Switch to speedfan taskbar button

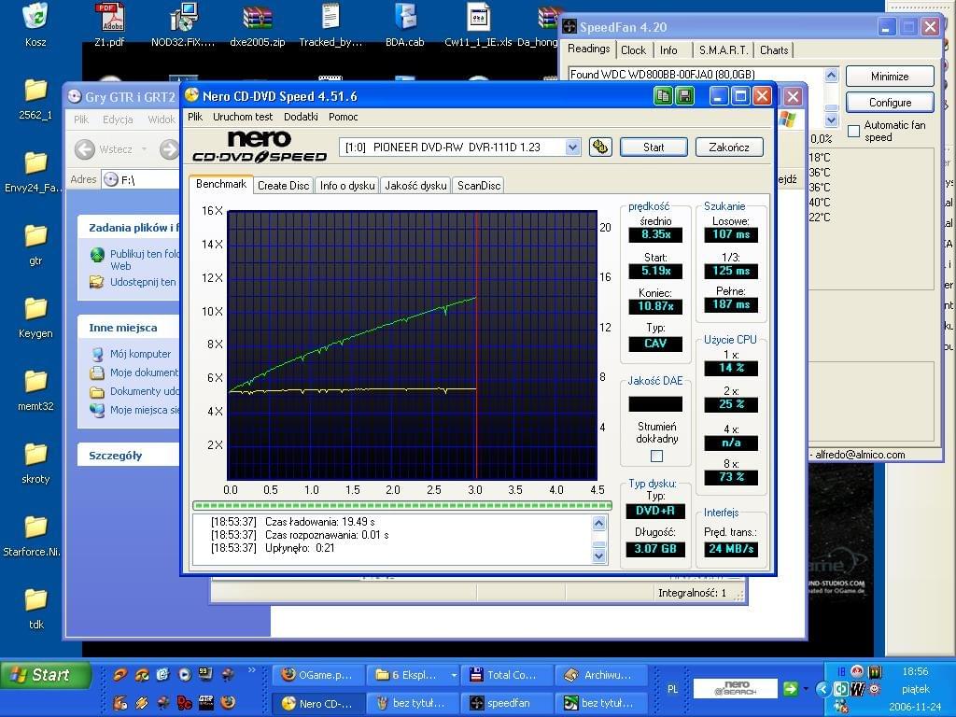[x=507, y=703]
